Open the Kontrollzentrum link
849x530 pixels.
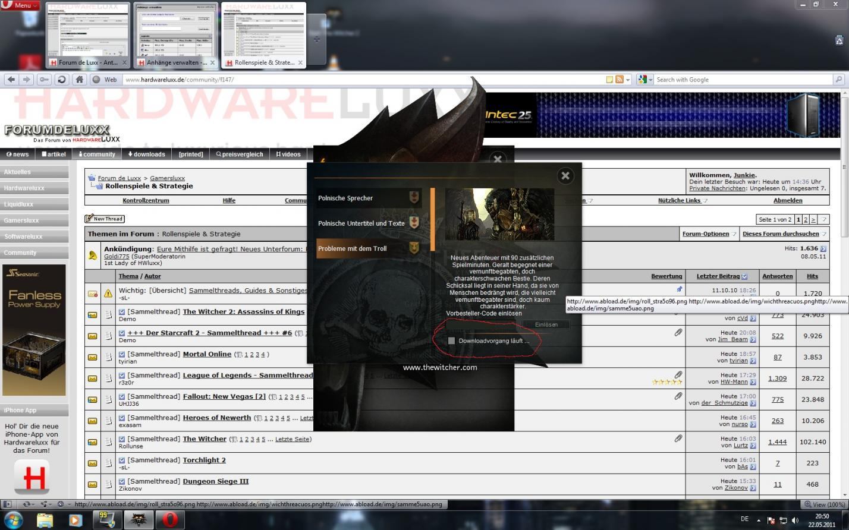[x=146, y=200]
